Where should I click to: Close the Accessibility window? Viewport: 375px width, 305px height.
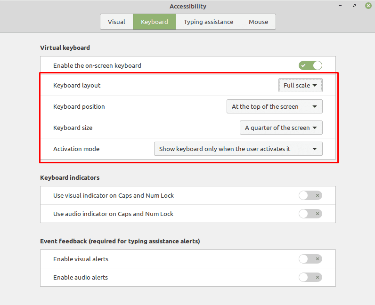click(x=368, y=6)
